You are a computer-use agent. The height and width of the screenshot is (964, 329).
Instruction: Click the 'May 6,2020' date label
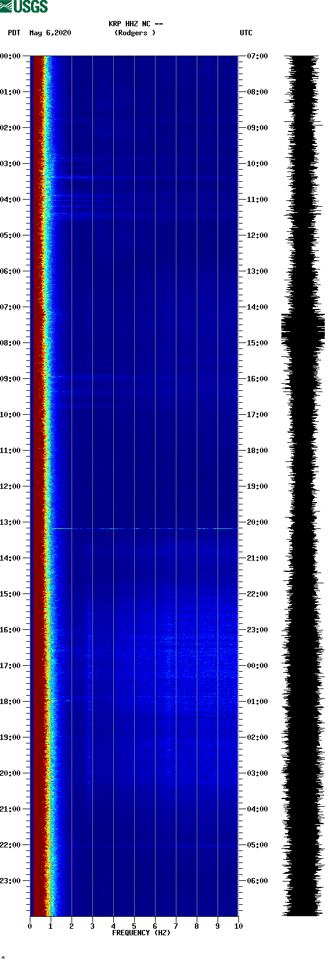point(50,33)
